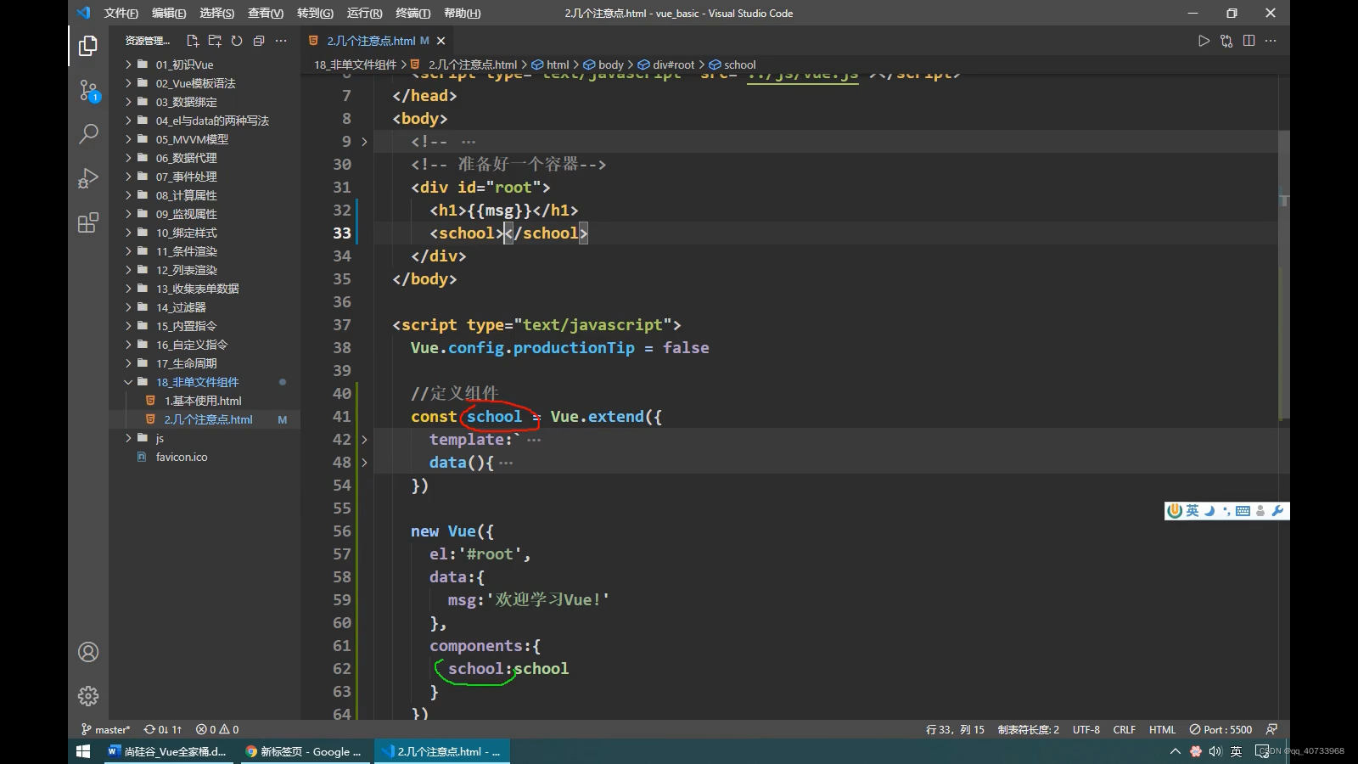Open the Source Control view
The image size is (1358, 764).
coord(88,90)
